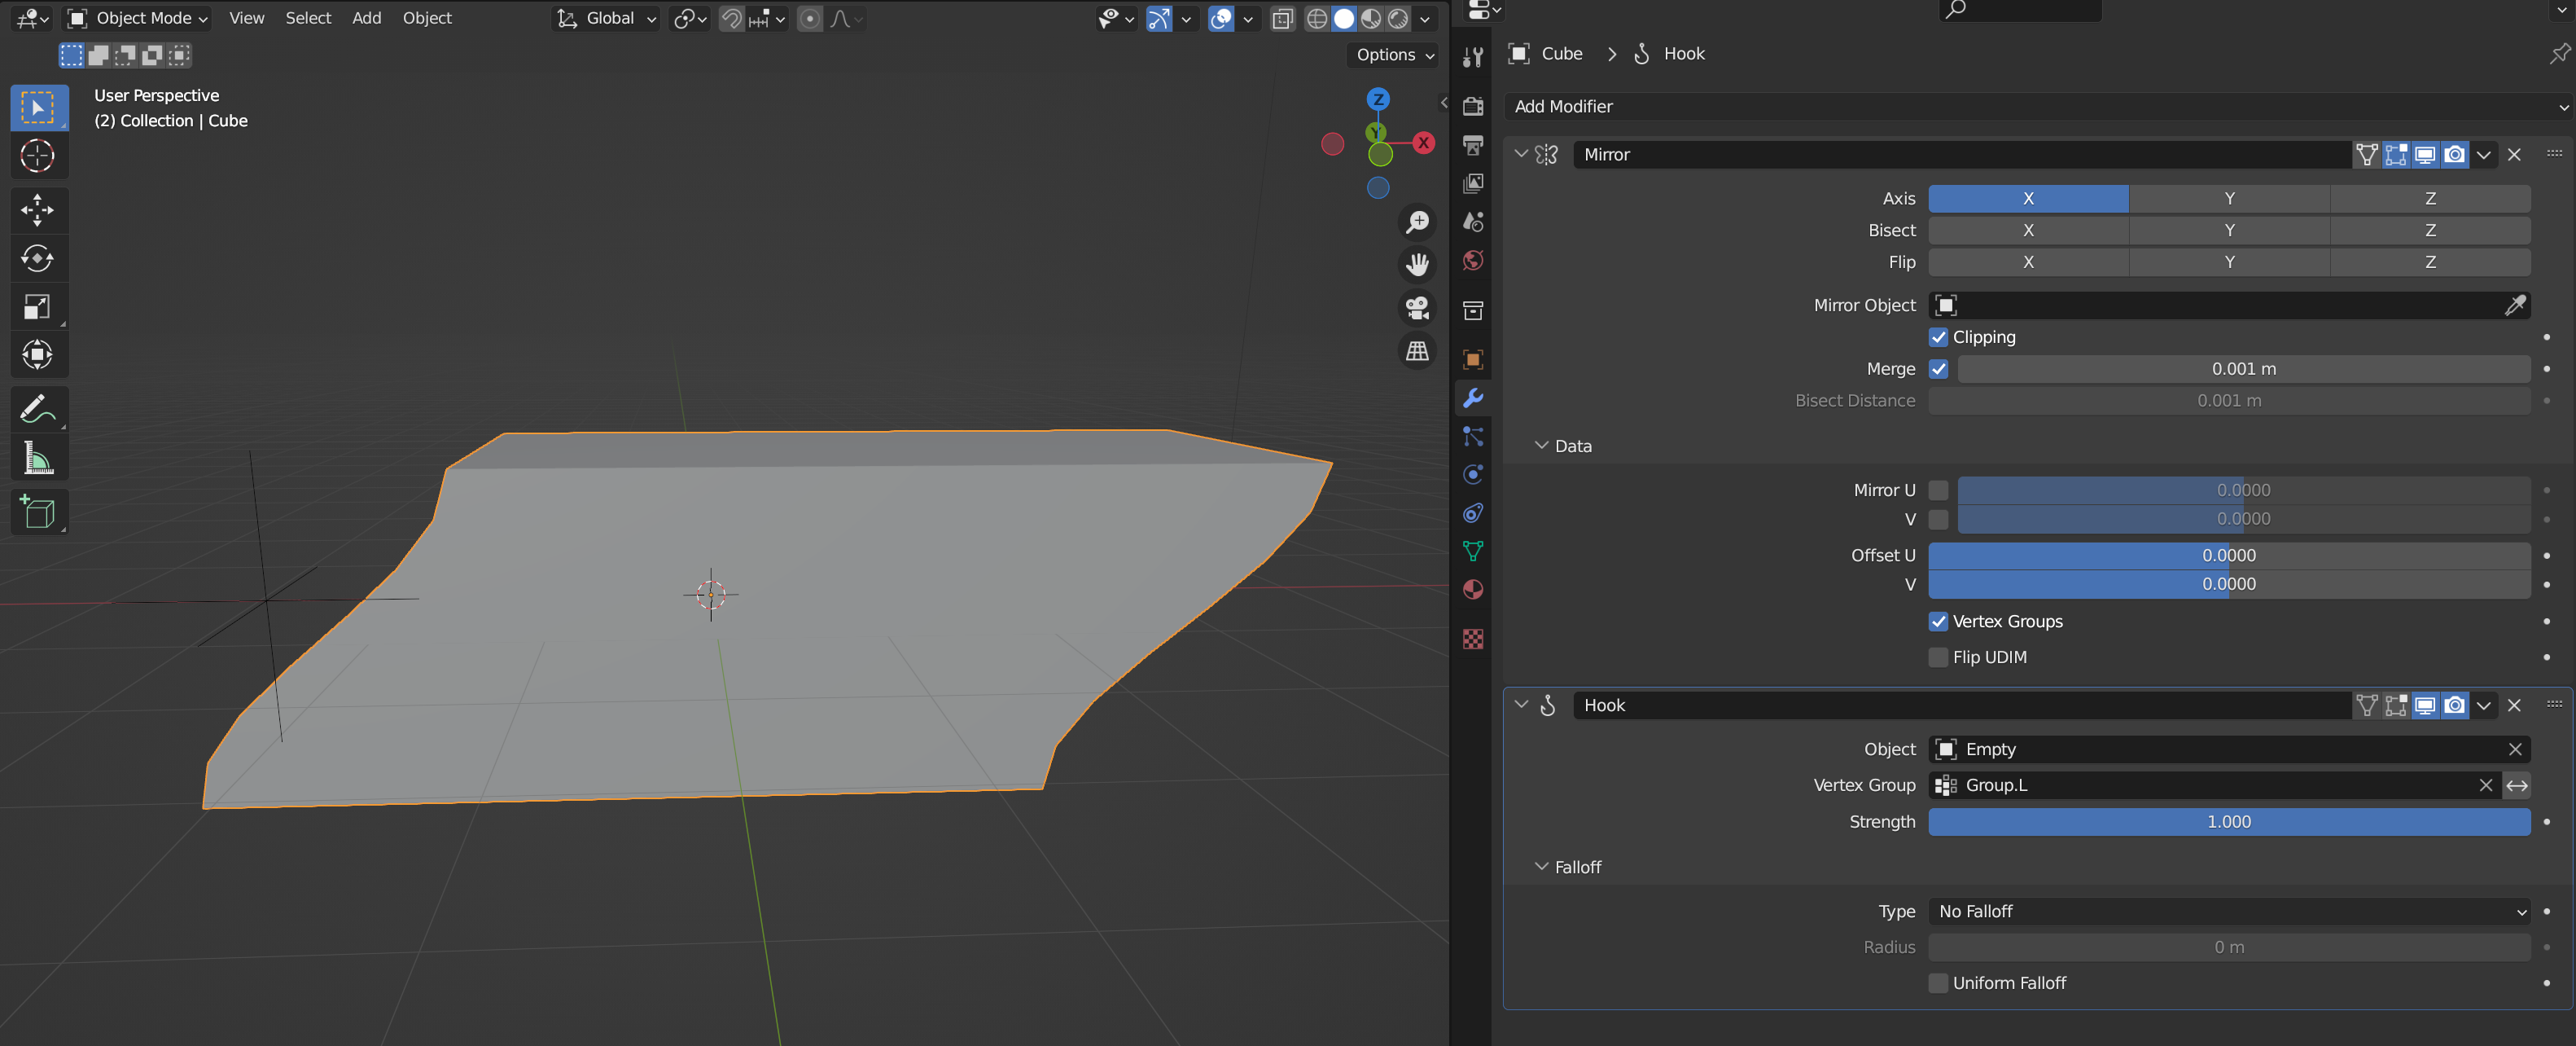Image resolution: width=2576 pixels, height=1046 pixels.
Task: Toggle the Merge checkbox
Action: click(1938, 368)
